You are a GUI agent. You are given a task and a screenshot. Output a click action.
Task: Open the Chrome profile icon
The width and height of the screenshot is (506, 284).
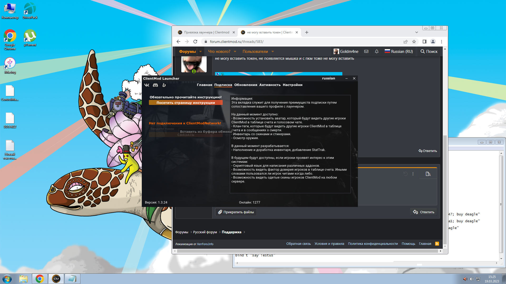coord(433,42)
